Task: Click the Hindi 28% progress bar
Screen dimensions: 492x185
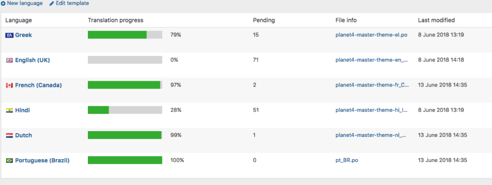Action: (x=125, y=110)
